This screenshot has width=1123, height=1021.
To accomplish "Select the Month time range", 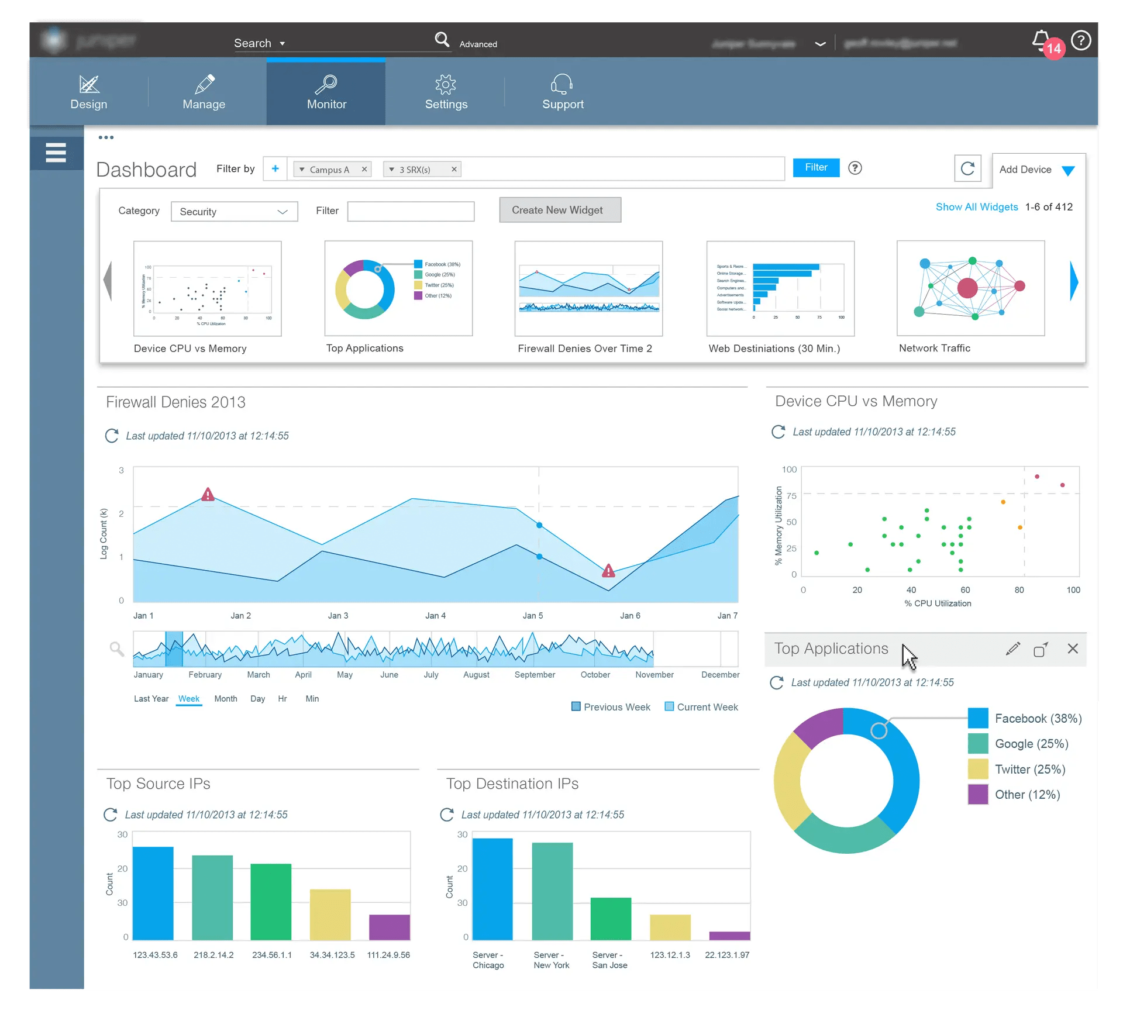I will [226, 699].
